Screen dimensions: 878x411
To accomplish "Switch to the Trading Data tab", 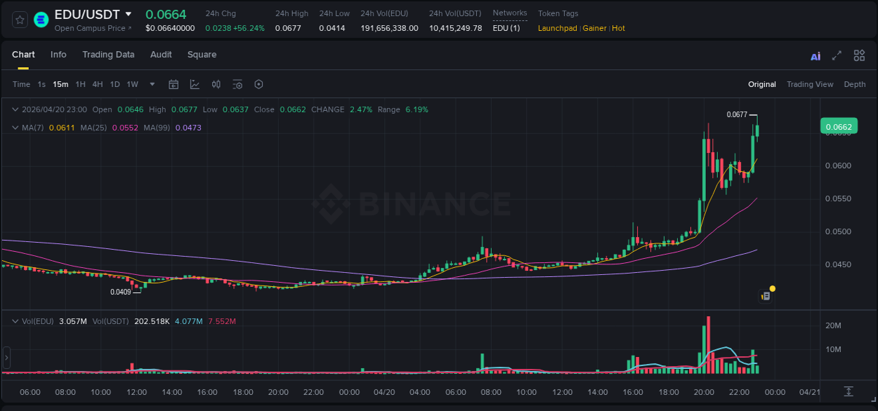I will tap(108, 55).
